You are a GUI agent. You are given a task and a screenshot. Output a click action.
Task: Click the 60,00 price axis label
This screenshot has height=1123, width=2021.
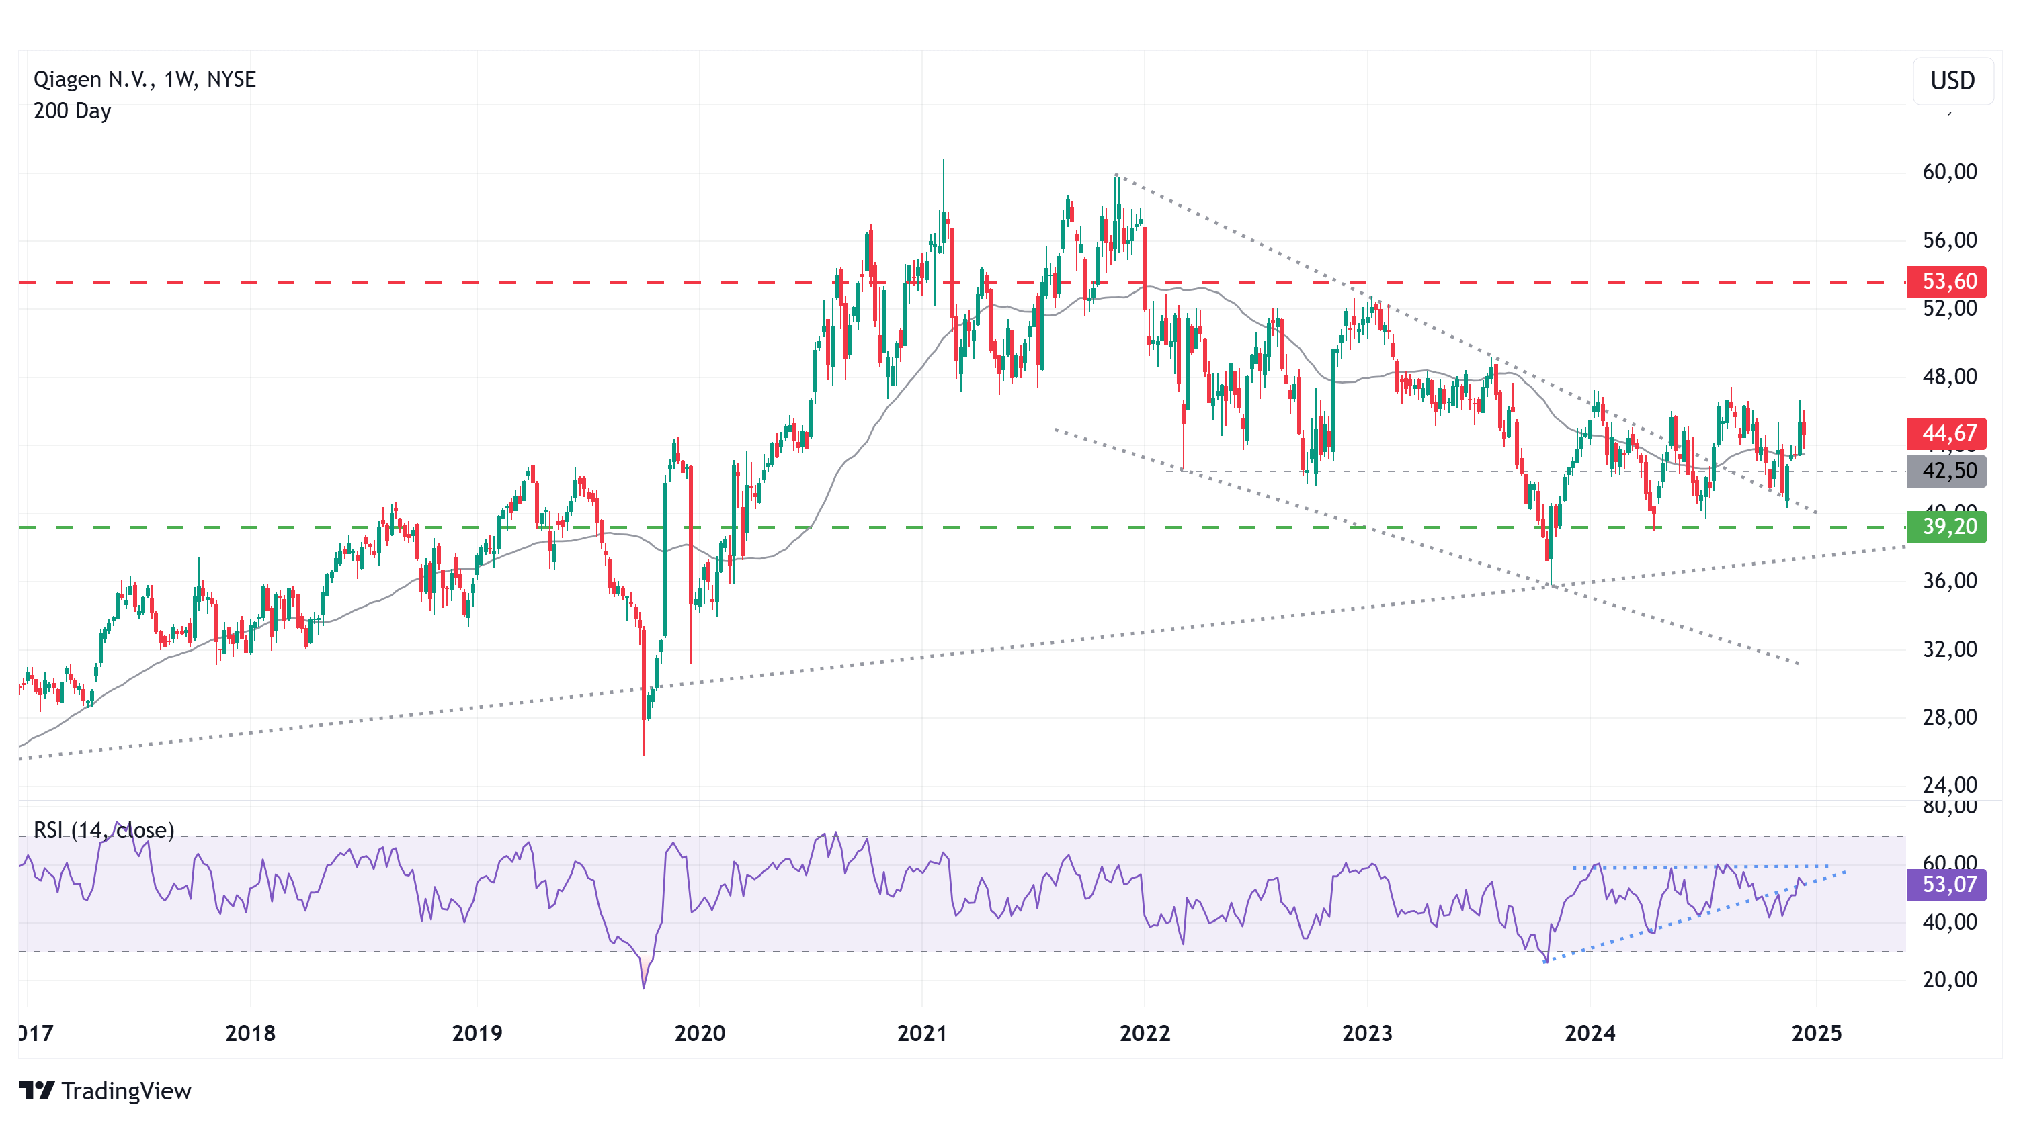point(1950,172)
